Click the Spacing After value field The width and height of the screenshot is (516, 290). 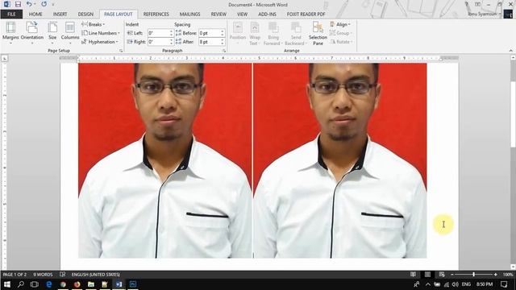coord(210,42)
